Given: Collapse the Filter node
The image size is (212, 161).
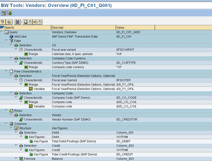Looking at the screenshot, I should click(7, 41).
